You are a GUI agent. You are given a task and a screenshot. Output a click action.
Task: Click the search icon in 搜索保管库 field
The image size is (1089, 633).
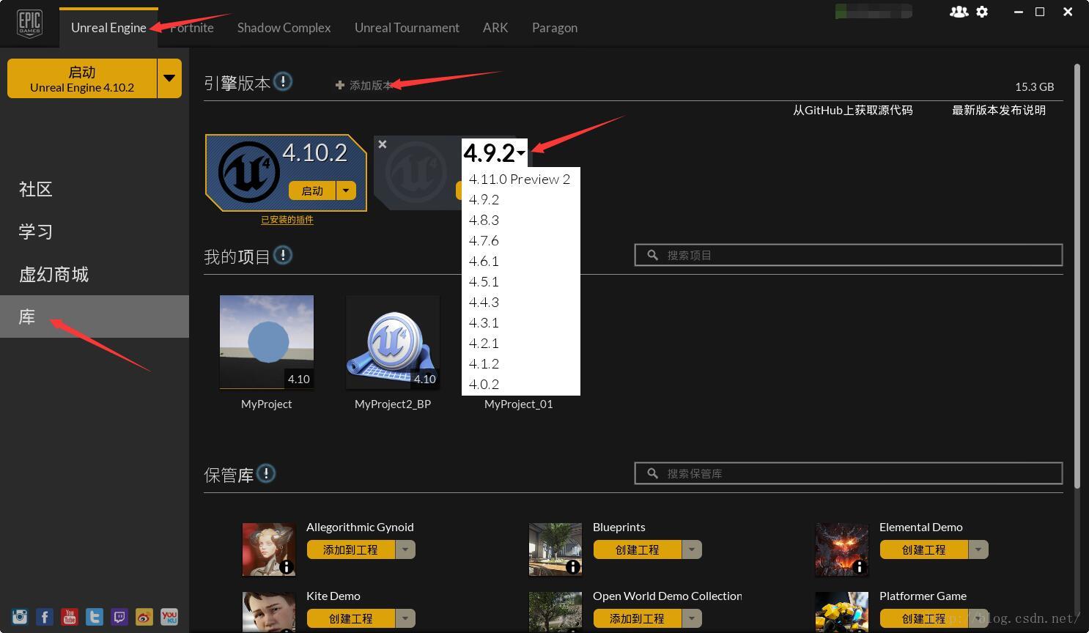click(652, 473)
